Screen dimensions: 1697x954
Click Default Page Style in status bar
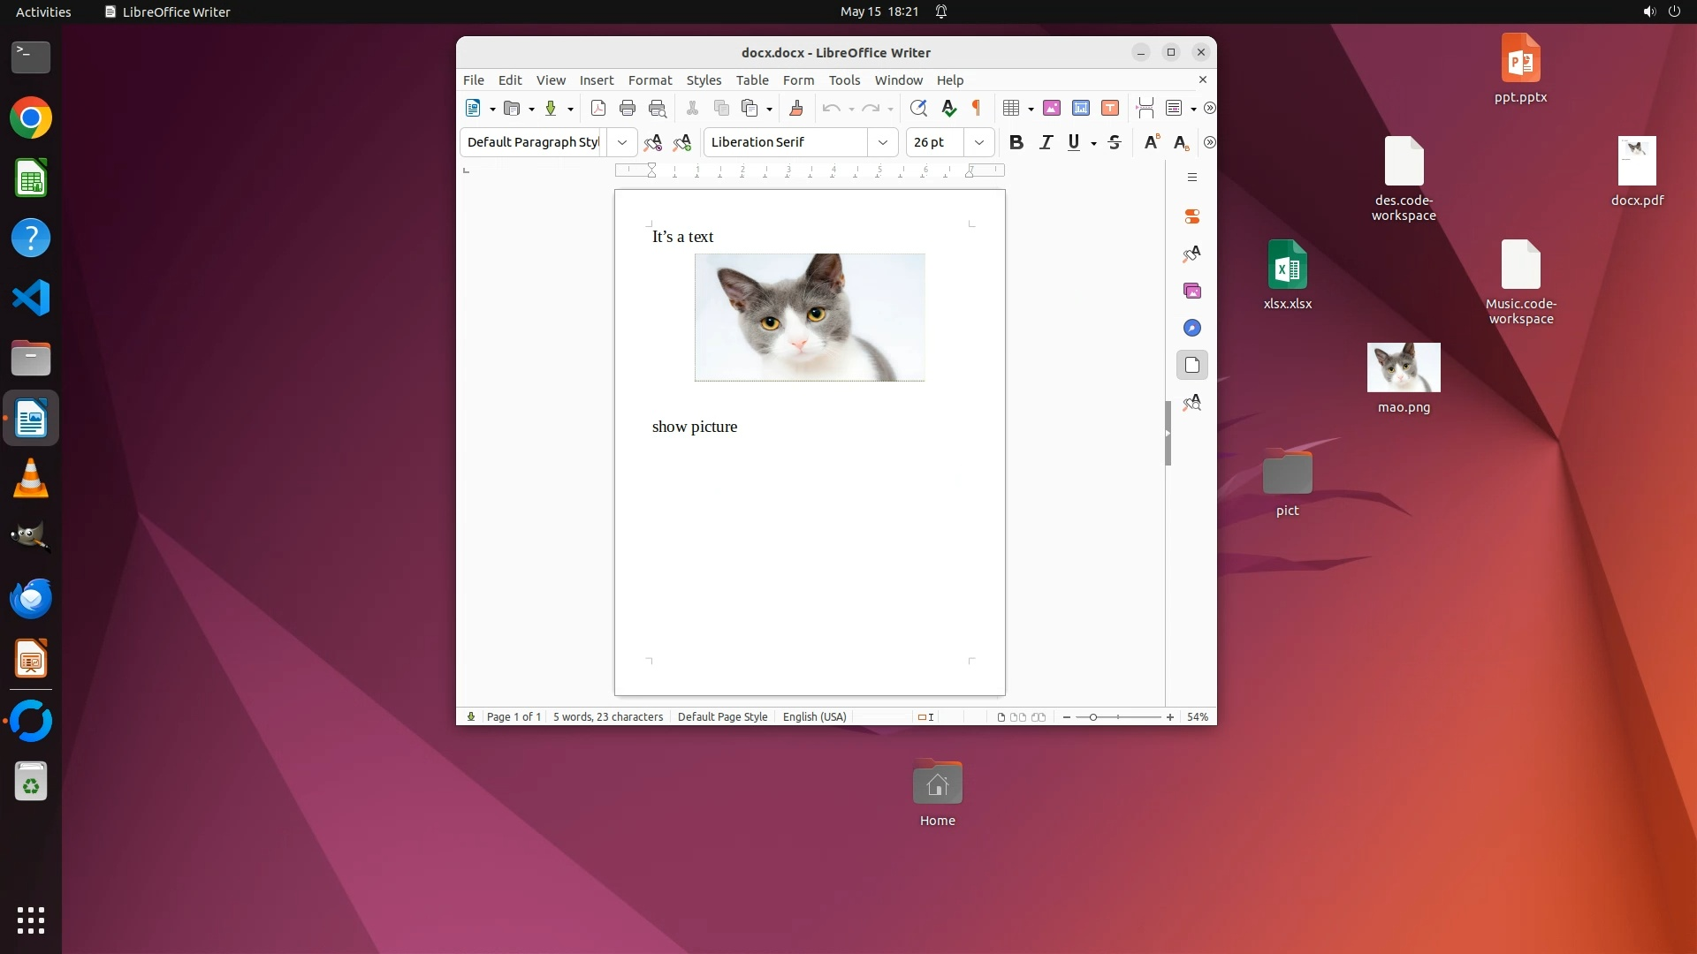[722, 717]
